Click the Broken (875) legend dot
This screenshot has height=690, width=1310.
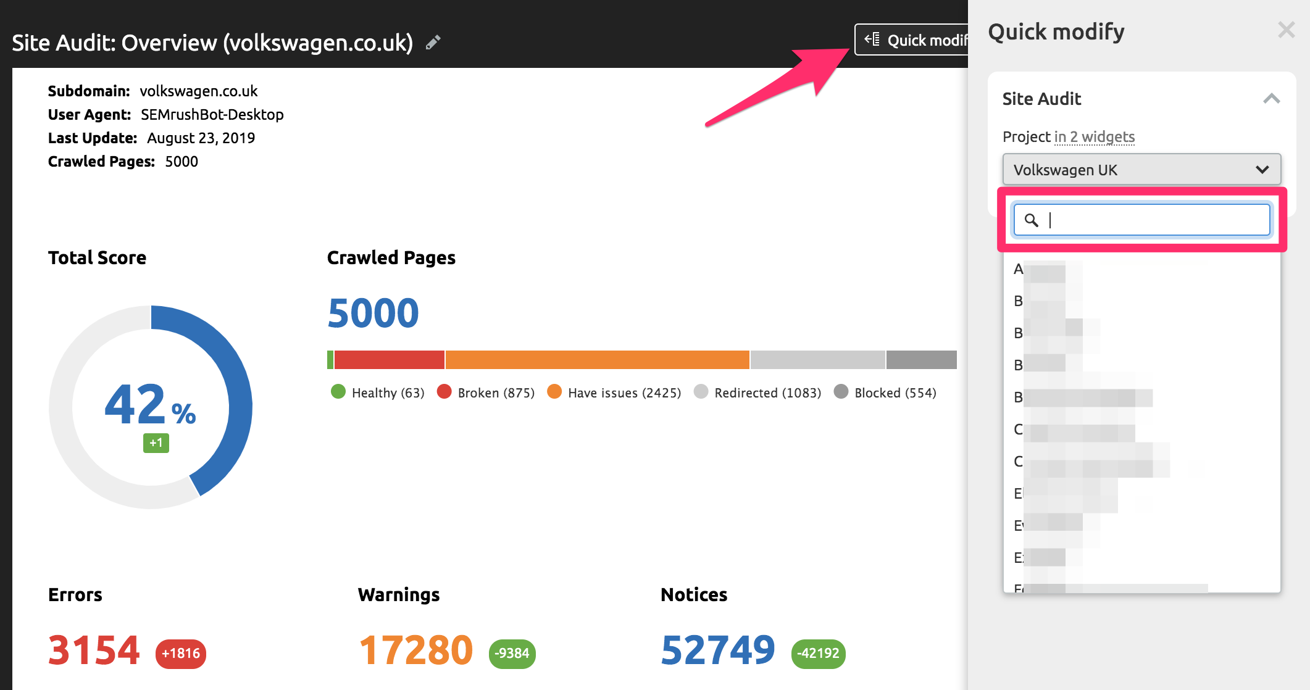point(444,392)
